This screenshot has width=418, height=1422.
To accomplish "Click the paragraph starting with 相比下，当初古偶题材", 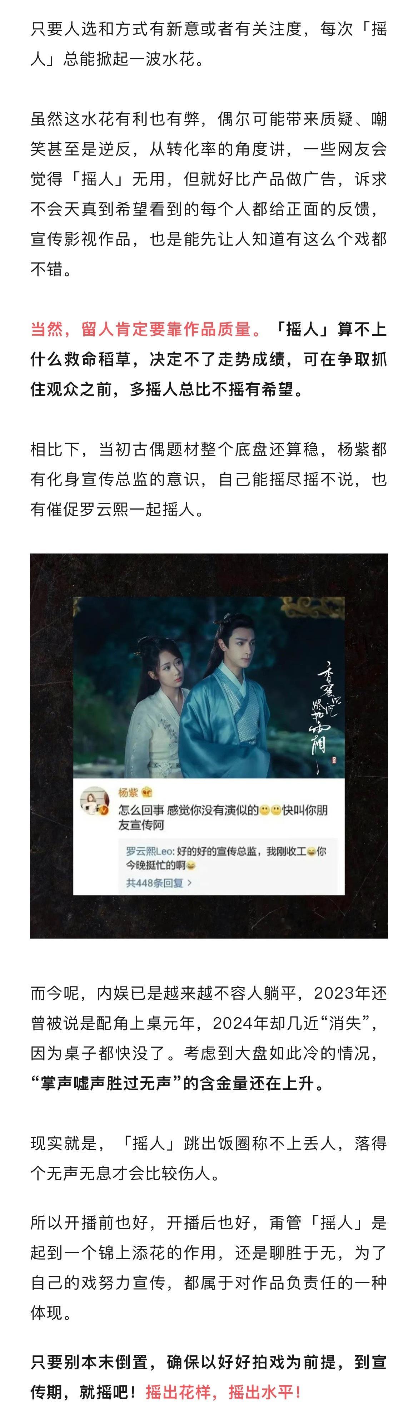I will click(x=209, y=479).
